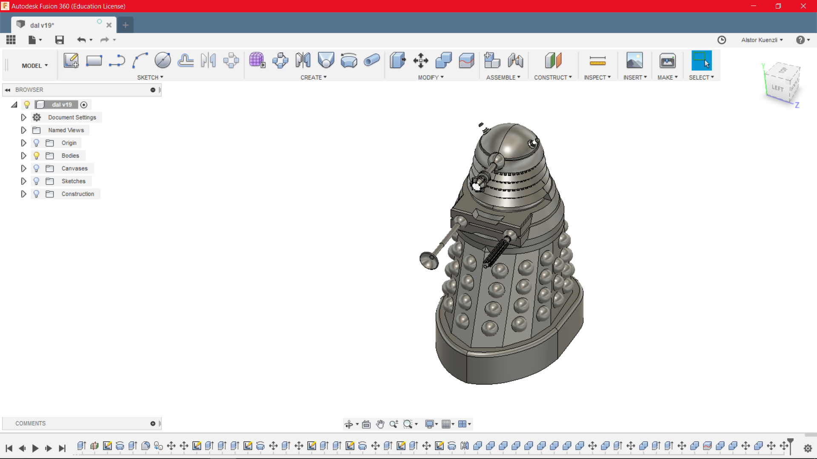Expand the Bodies folder
Viewport: 817px width, 459px height.
click(24, 156)
